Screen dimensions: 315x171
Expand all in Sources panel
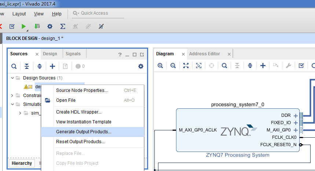pos(40,66)
